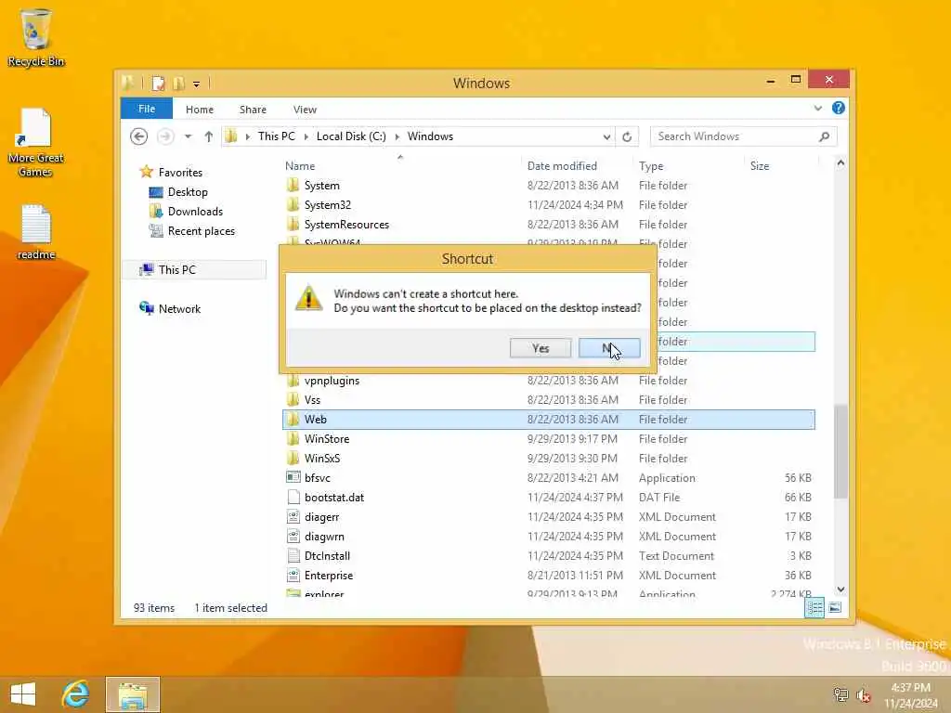Open the Quick Access Toolbar customize dropdown
The width and height of the screenshot is (951, 713).
(197, 84)
